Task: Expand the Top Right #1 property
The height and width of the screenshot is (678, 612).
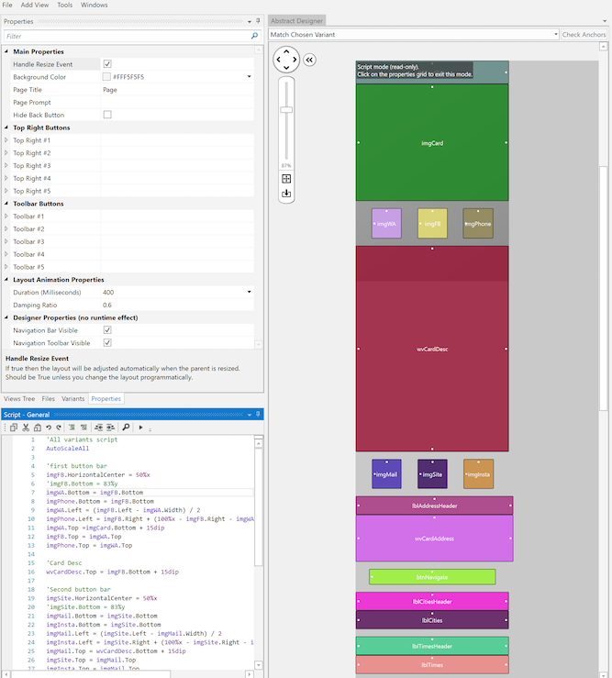Action: pos(6,140)
